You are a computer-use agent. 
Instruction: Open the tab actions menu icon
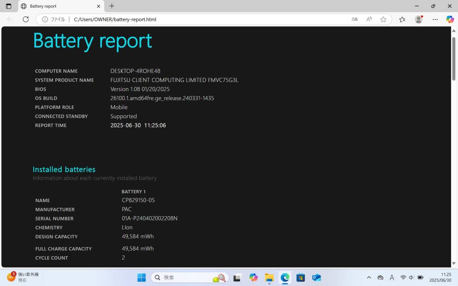tap(9, 6)
